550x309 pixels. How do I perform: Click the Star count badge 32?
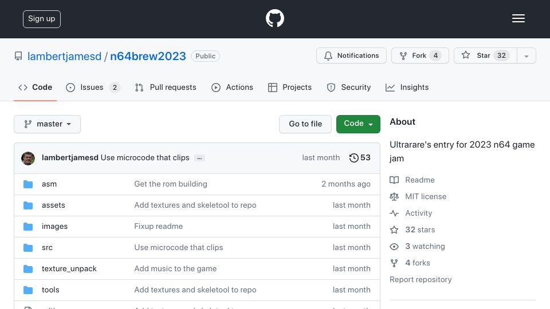[x=502, y=56]
